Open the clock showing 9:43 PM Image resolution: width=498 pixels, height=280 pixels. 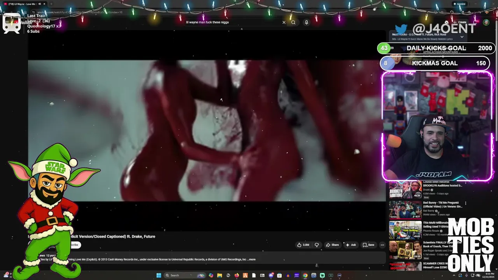tap(488, 275)
